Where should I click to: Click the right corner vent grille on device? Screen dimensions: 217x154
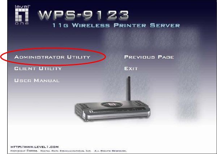[x=140, y=103]
